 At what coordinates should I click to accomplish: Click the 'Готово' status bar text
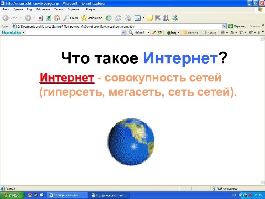tap(10, 189)
